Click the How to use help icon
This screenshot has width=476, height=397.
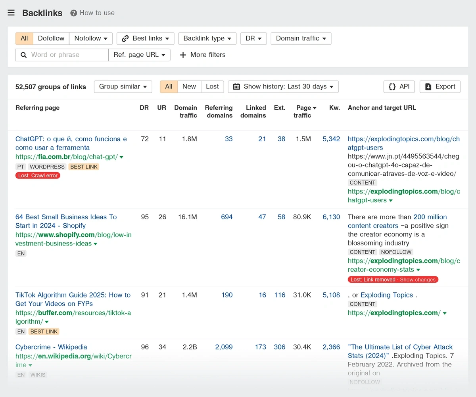click(73, 13)
